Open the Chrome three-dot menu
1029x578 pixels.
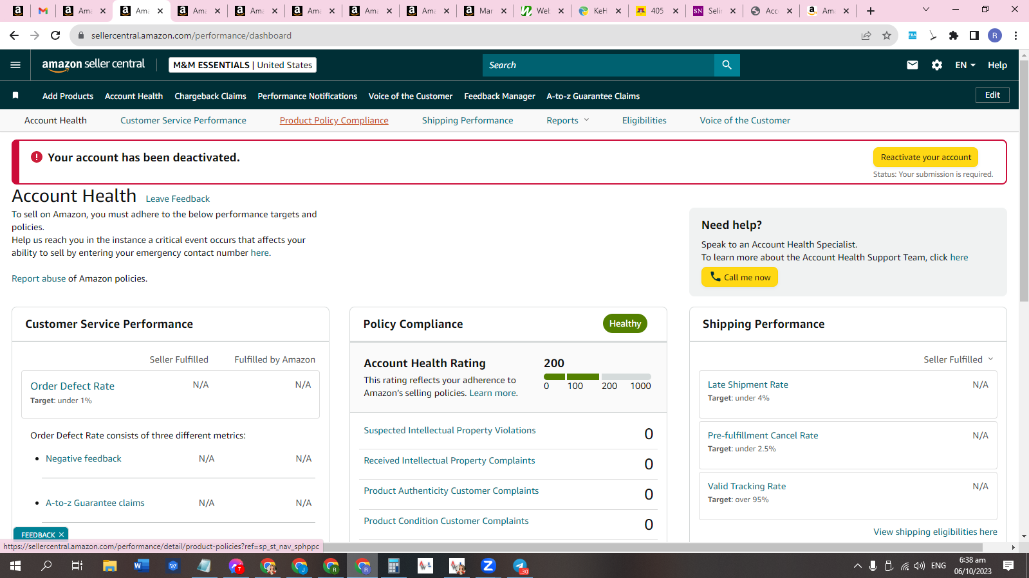(1015, 35)
